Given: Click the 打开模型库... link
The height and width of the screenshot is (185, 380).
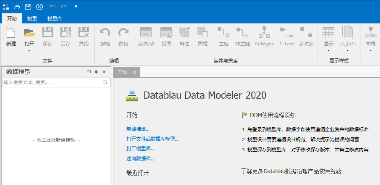Looking at the screenshot, I should tap(140, 149).
